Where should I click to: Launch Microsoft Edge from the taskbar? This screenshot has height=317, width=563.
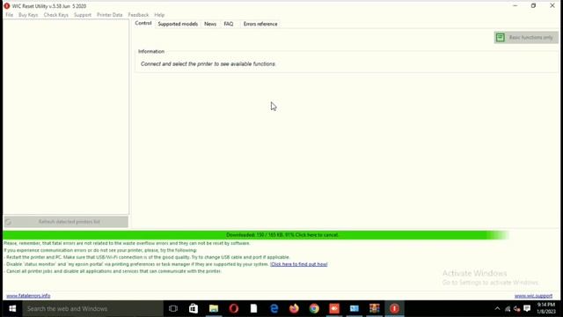pyautogui.click(x=274, y=309)
